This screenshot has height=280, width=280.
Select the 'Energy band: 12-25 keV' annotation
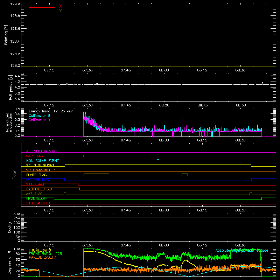tap(51, 111)
